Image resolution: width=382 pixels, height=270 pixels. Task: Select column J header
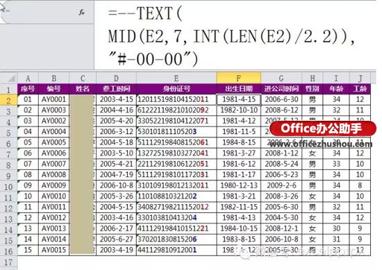tap(360, 78)
